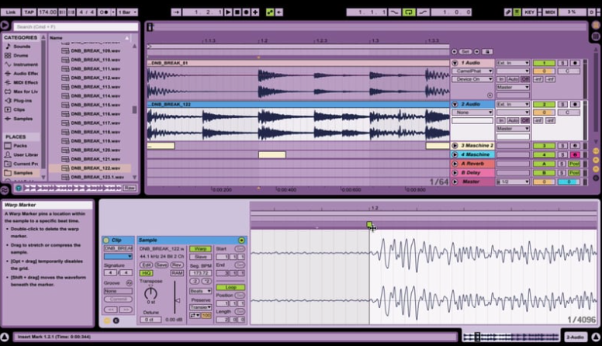
Task: Open the Plug-ins browser category
Action: coord(22,101)
